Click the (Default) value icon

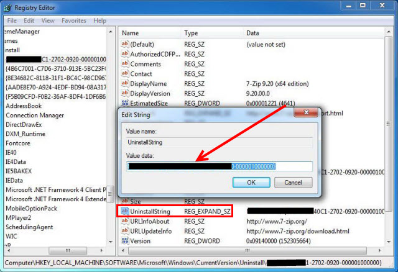click(x=124, y=44)
